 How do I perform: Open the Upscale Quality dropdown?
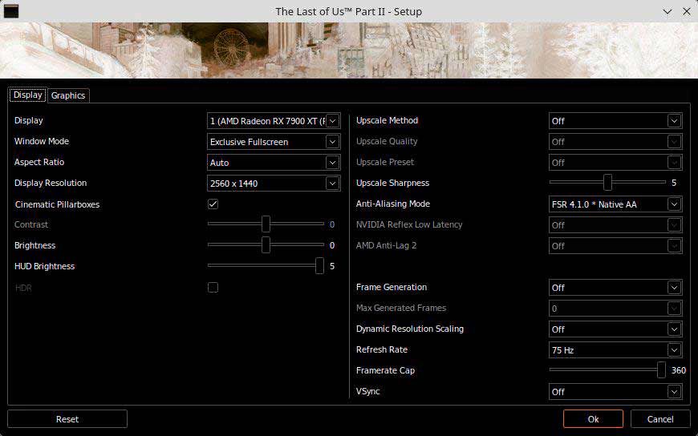pos(615,142)
